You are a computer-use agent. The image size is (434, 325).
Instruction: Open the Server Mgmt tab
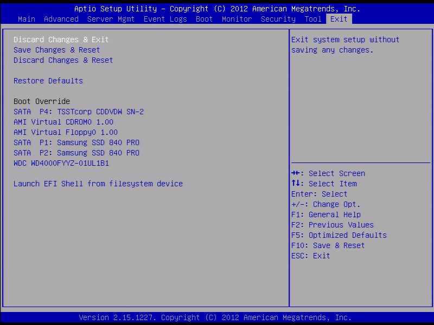(111, 19)
